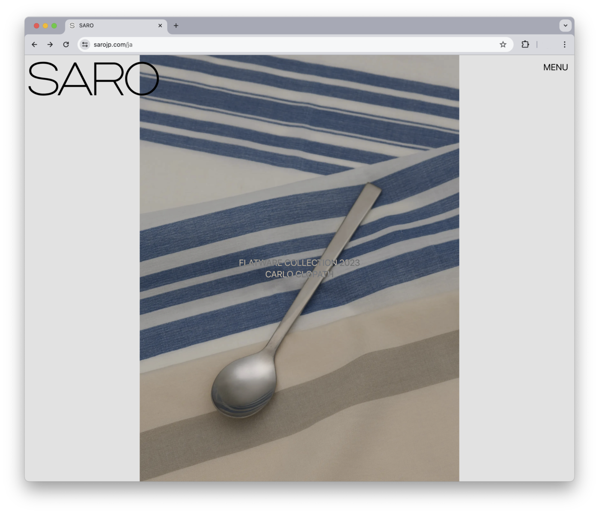View site information icon in address bar
The width and height of the screenshot is (599, 514).
85,45
